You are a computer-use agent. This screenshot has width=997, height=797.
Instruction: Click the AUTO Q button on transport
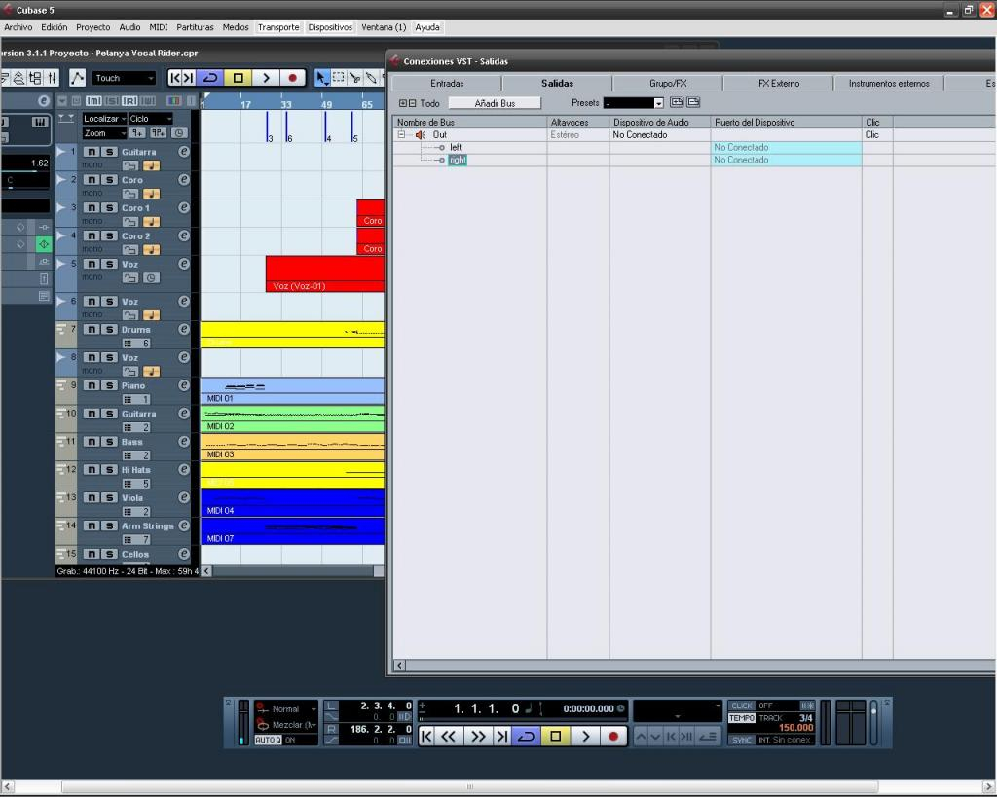tap(268, 740)
